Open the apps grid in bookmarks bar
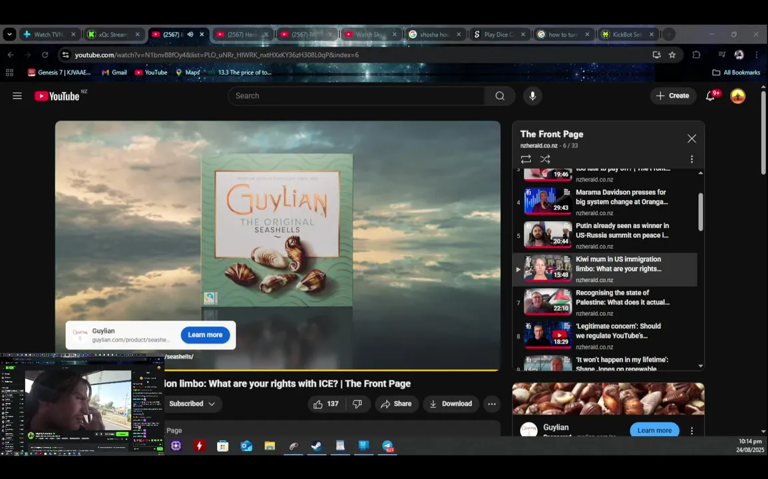768x479 pixels. coord(9,73)
